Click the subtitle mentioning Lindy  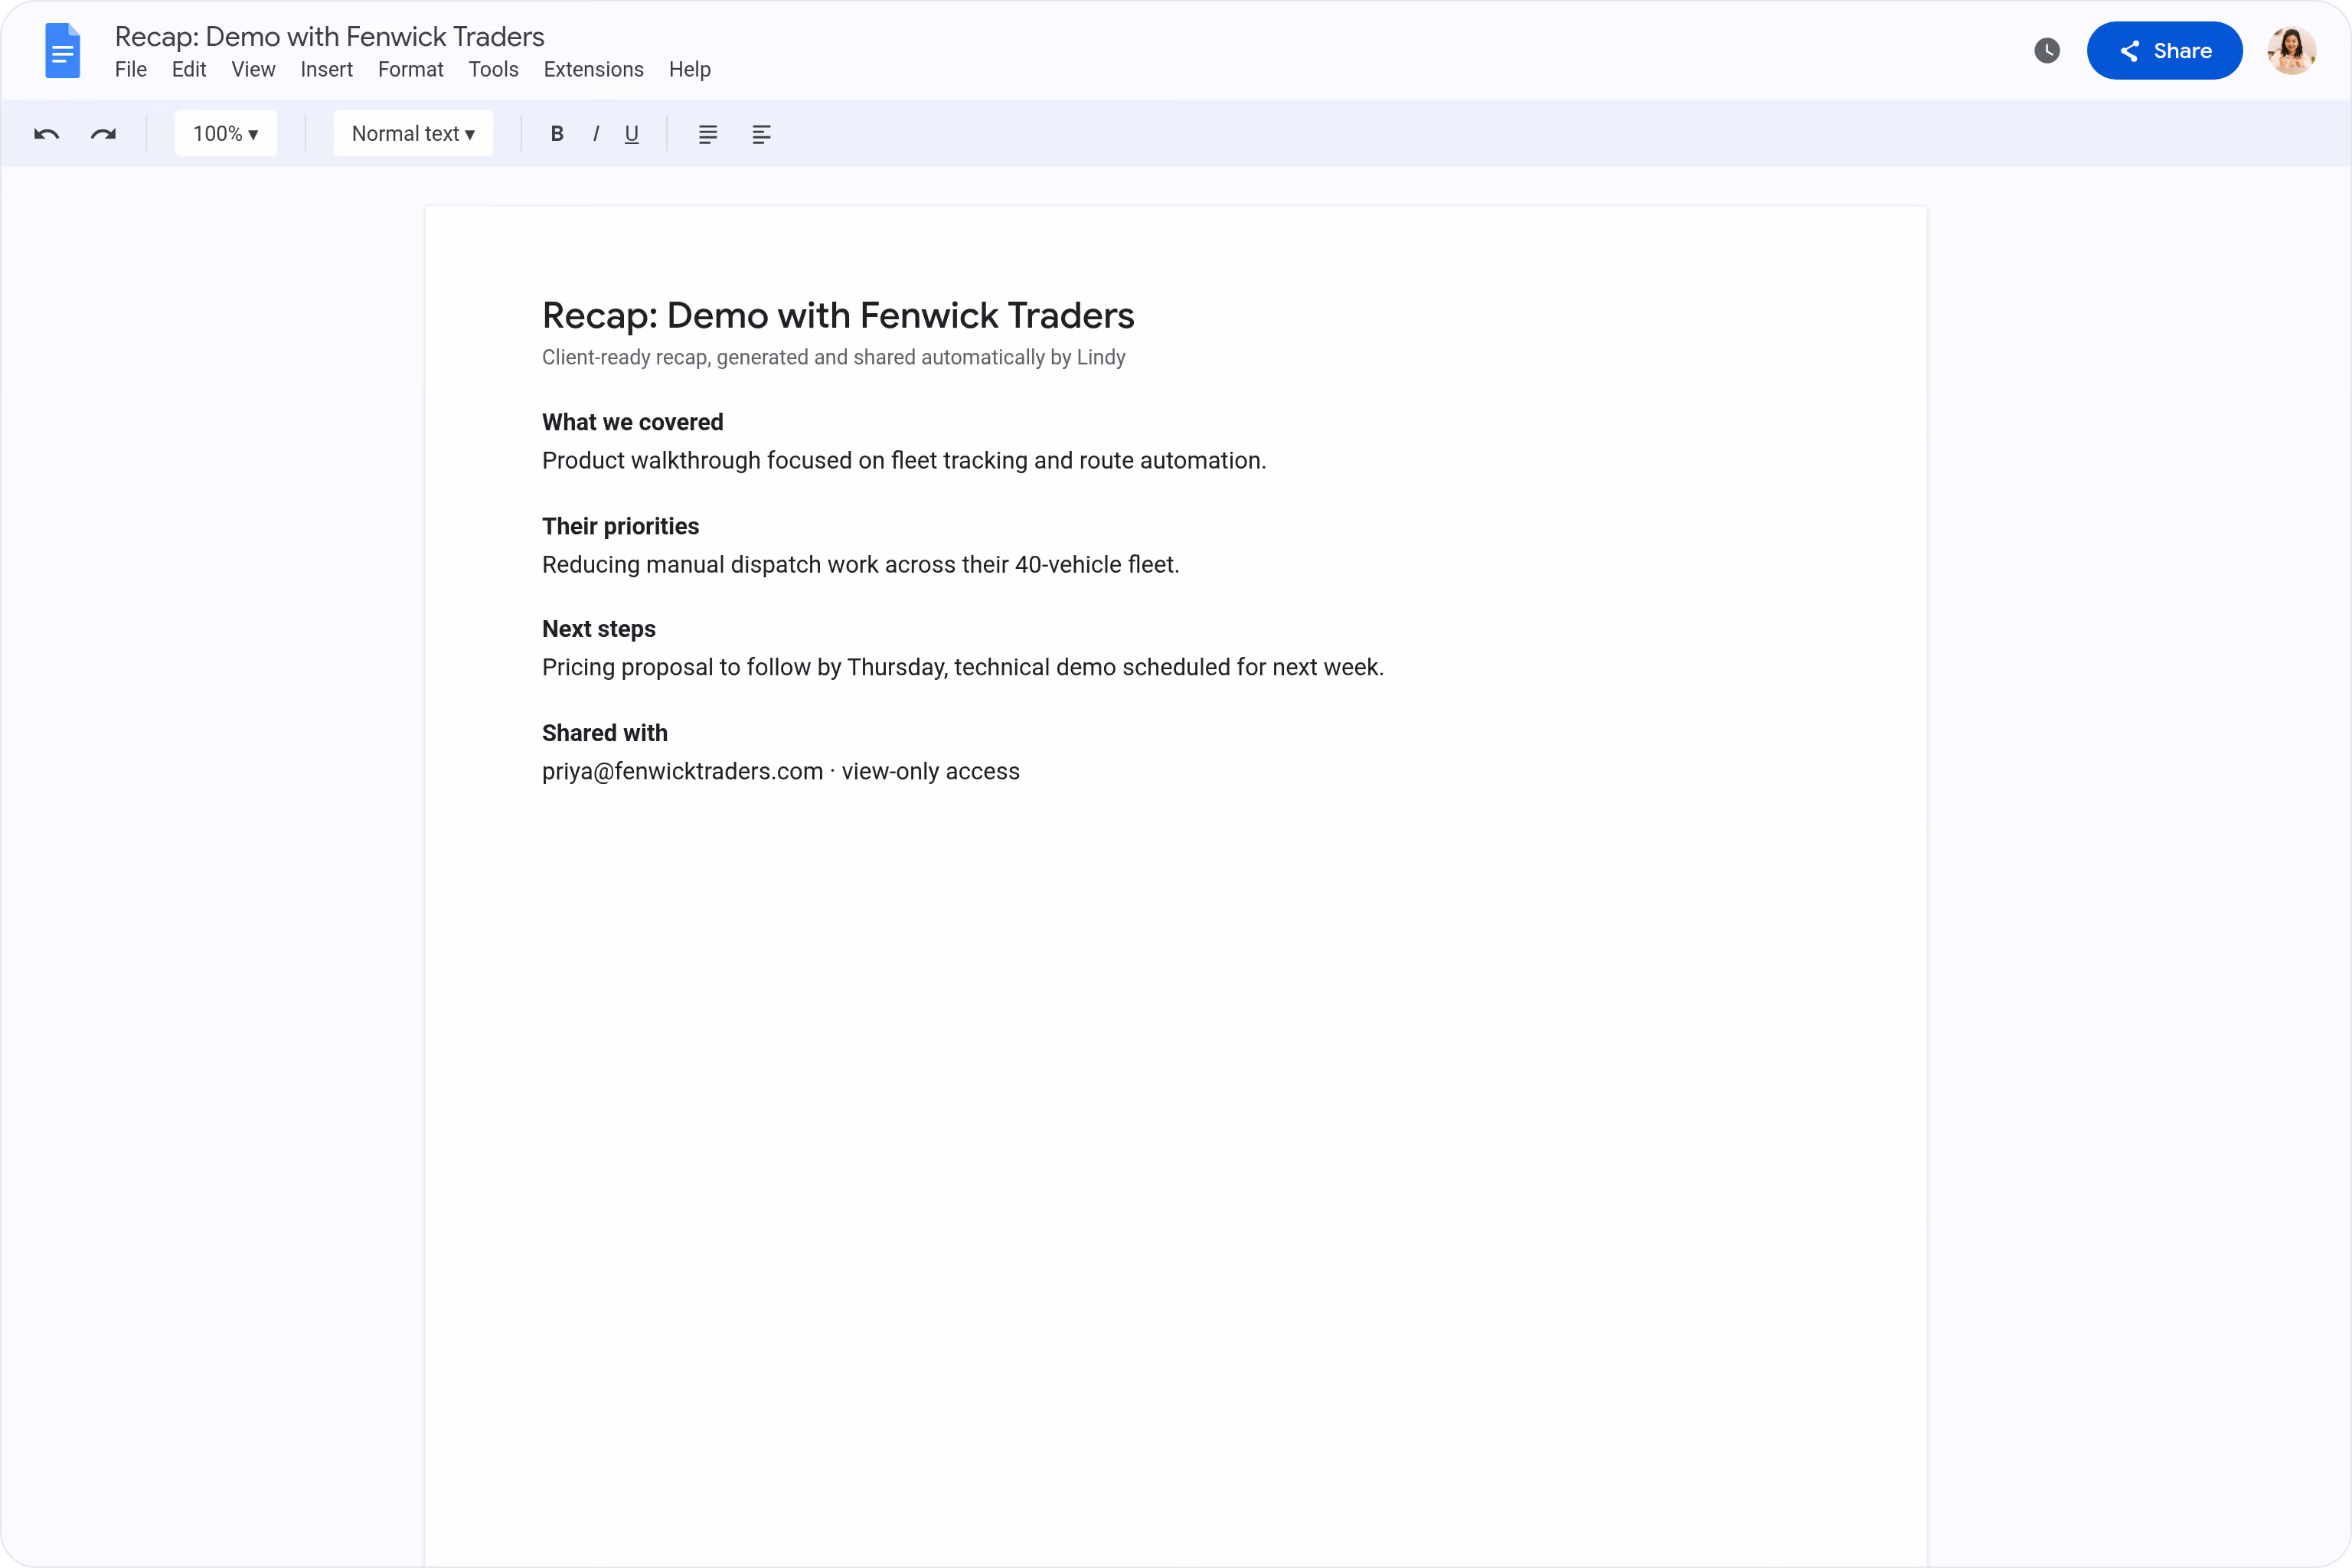click(833, 358)
